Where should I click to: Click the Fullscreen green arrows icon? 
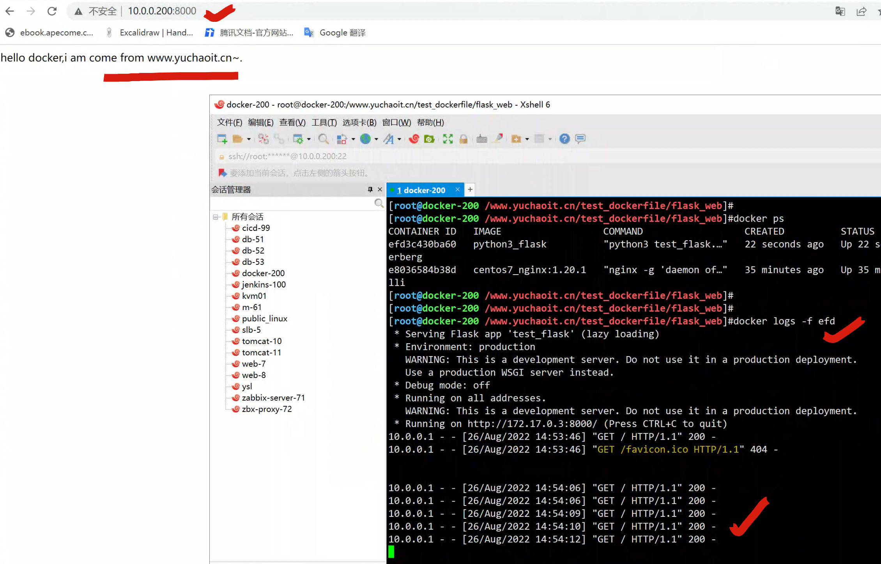(x=448, y=139)
